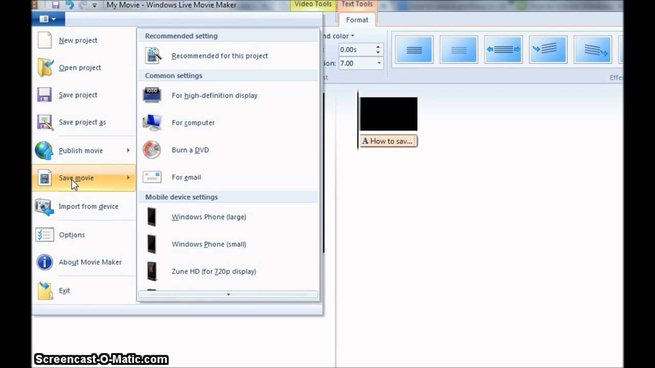Click the New project page icon
This screenshot has height=368, width=655.
click(x=45, y=40)
